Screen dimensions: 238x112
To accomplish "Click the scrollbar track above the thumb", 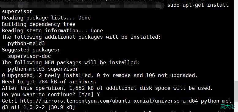I will 236,40.
